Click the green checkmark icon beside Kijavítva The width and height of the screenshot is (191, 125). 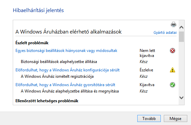173,85
